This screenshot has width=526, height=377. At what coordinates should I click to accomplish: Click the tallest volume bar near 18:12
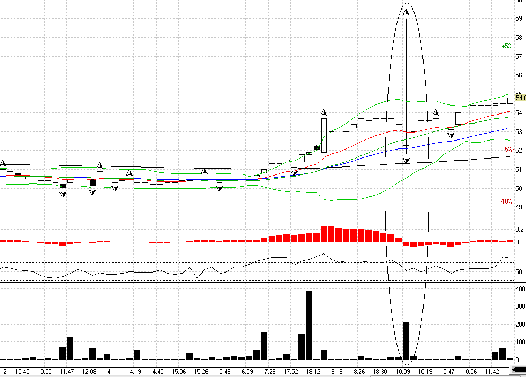tap(308, 325)
